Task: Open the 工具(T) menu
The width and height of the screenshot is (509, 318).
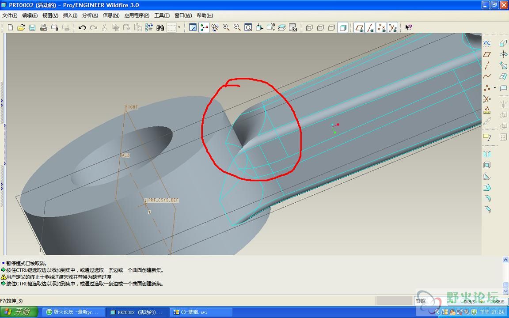Action: (162, 15)
